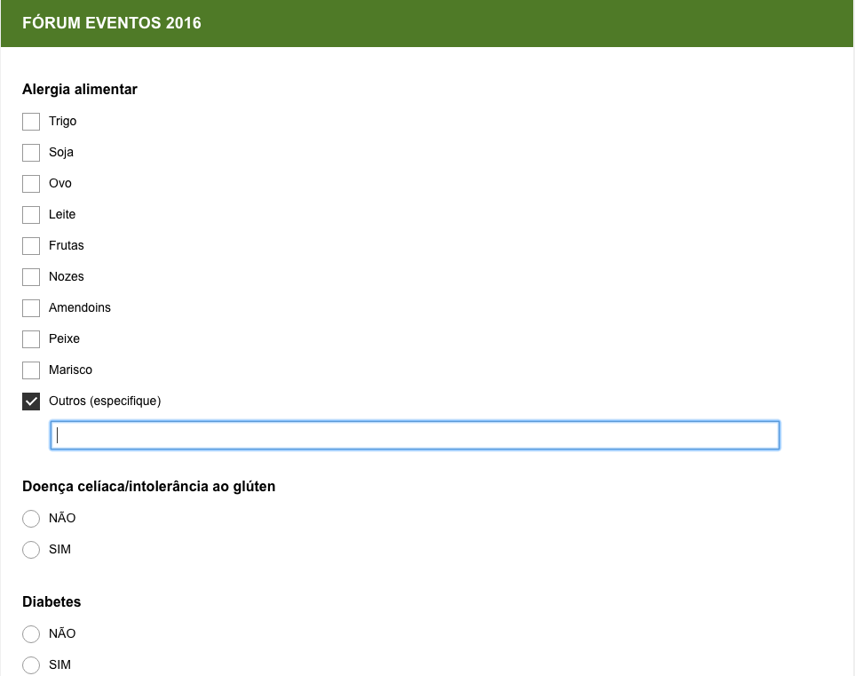Screen dimensions: 855x676
Task: Mark the Nozes checkbox
Action: click(x=31, y=277)
